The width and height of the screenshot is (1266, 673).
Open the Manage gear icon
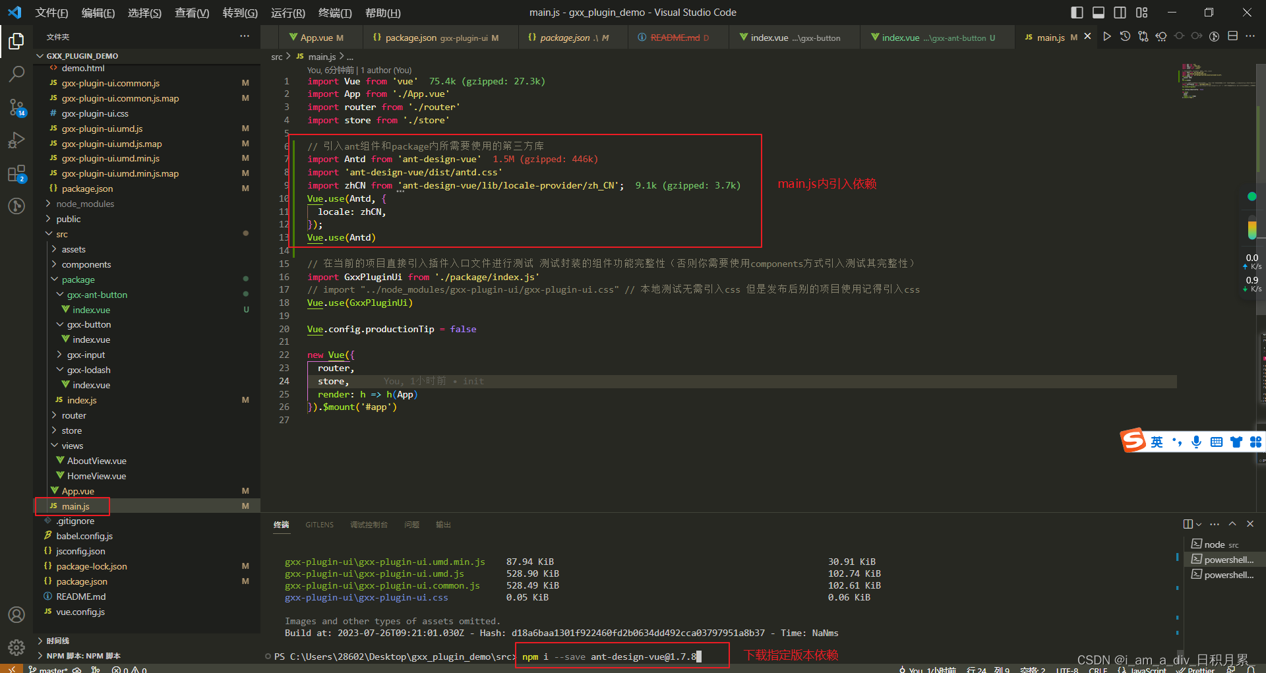(16, 647)
